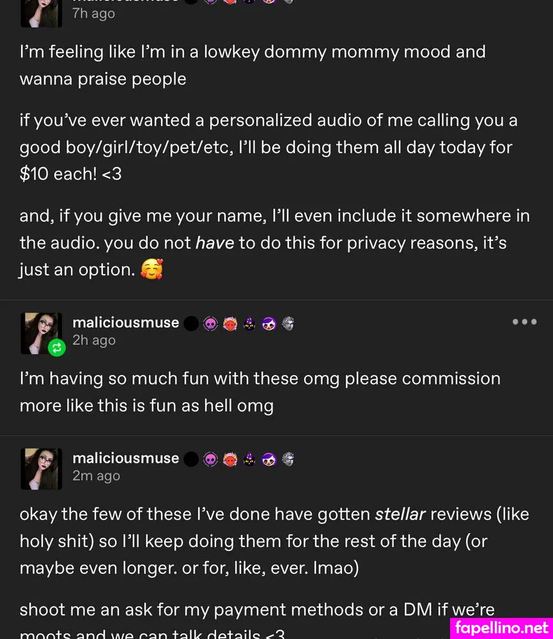
Task: Click the "2m ago" timestamp
Action: [96, 476]
